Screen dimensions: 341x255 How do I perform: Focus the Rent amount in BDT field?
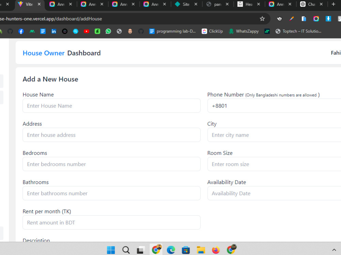pos(112,222)
